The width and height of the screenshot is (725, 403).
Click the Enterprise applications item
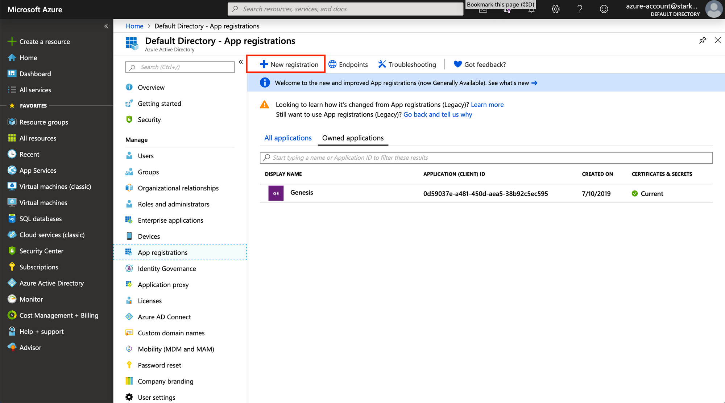pyautogui.click(x=170, y=220)
